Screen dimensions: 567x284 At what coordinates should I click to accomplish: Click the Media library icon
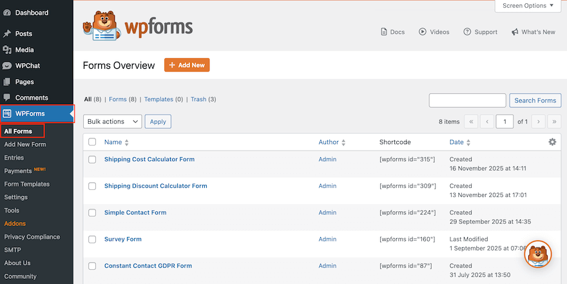[7, 50]
